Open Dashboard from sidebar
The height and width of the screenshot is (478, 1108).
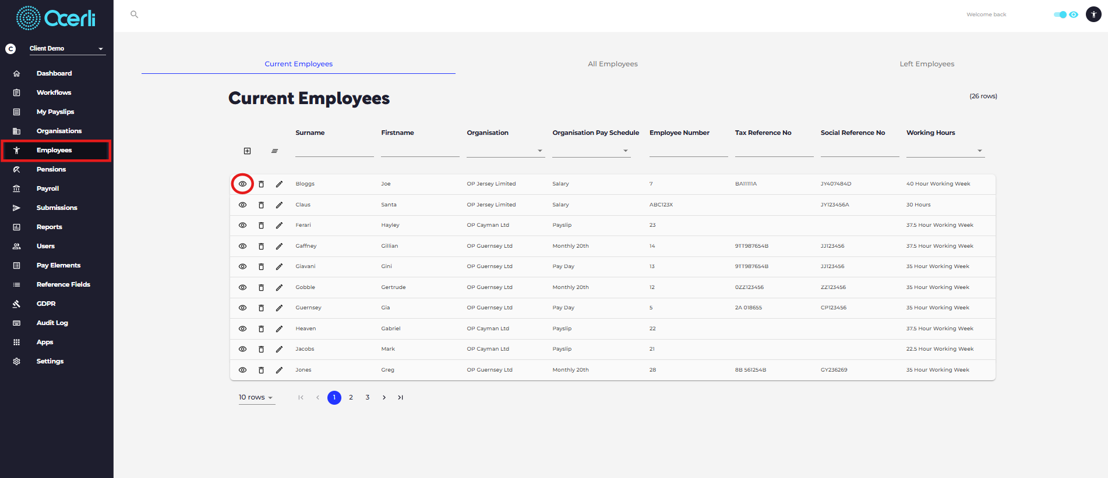[54, 73]
